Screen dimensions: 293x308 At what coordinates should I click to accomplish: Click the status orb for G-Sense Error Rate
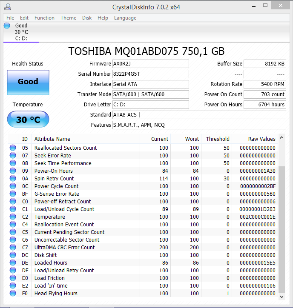point(13,194)
